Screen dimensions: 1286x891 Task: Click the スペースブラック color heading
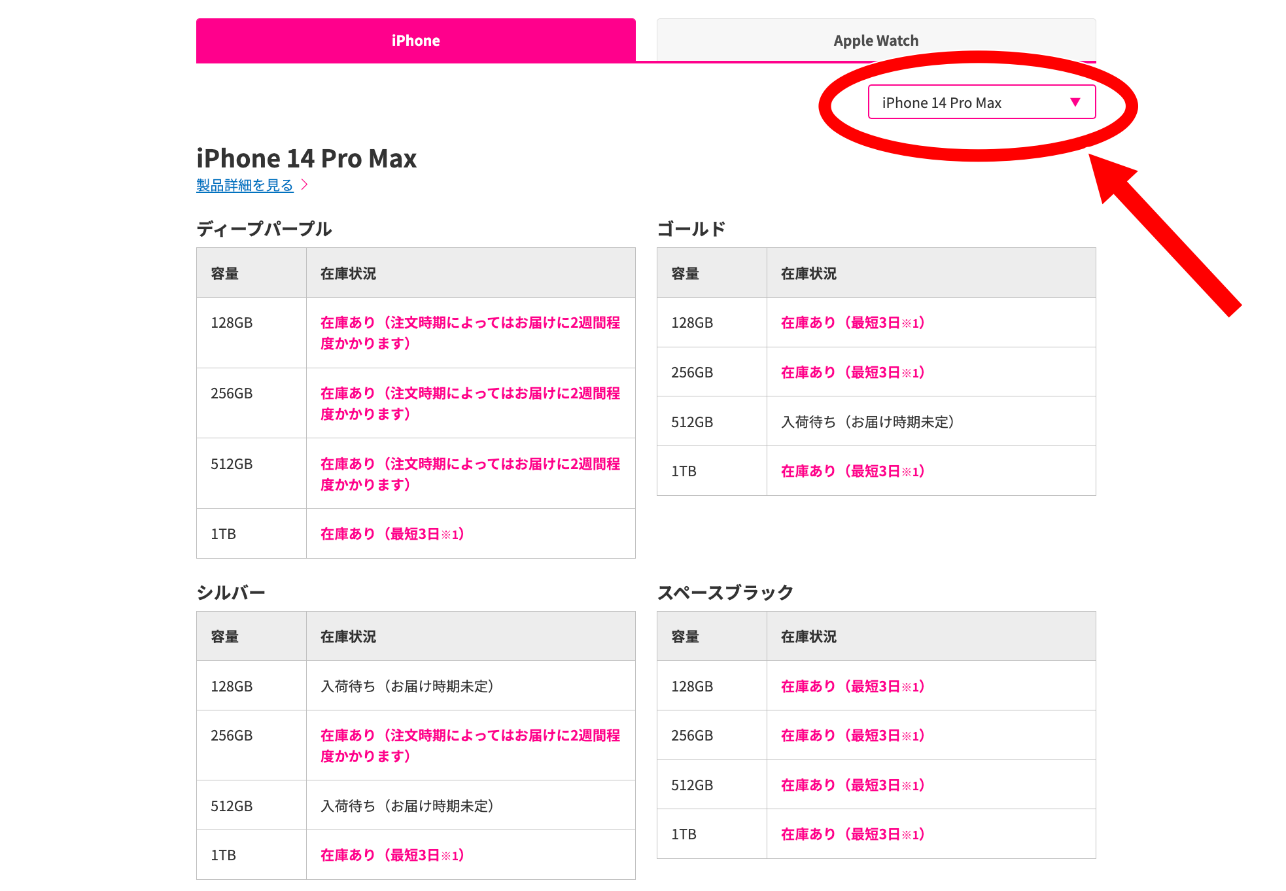(725, 593)
